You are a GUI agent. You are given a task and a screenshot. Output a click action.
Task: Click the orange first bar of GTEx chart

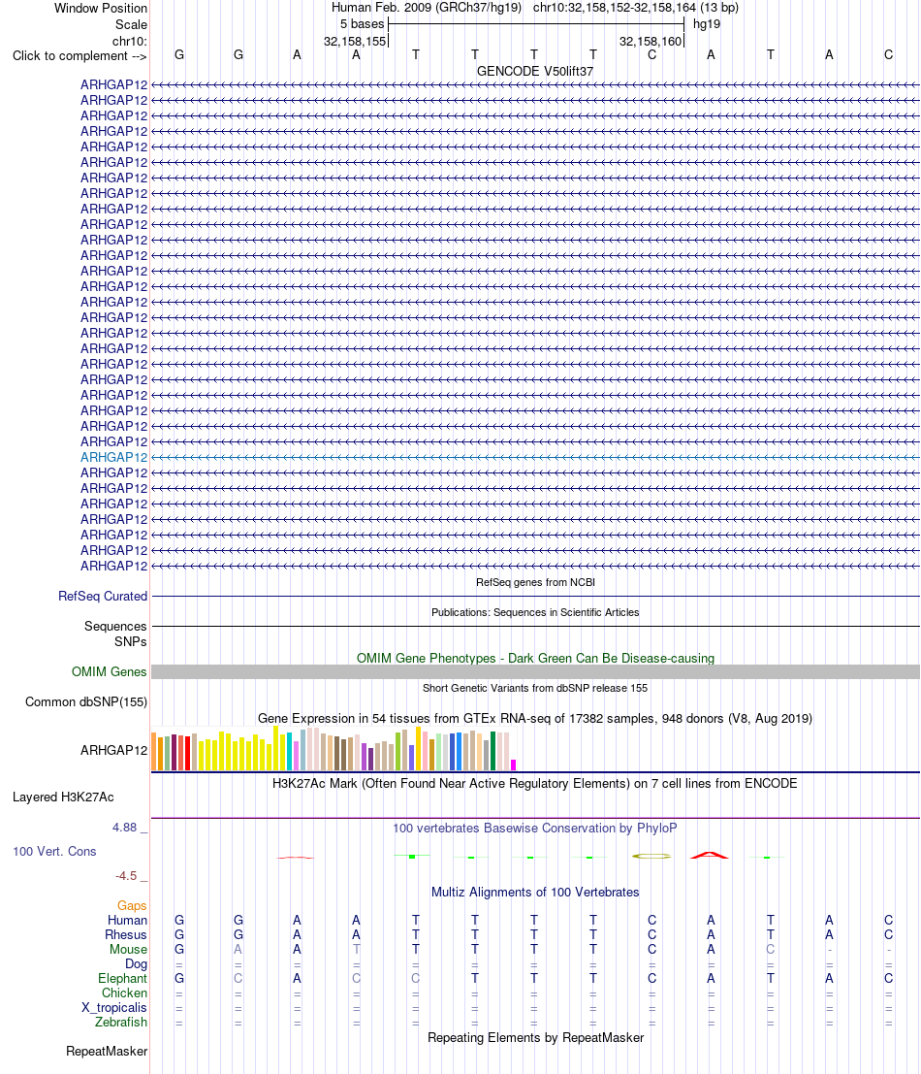tap(153, 752)
